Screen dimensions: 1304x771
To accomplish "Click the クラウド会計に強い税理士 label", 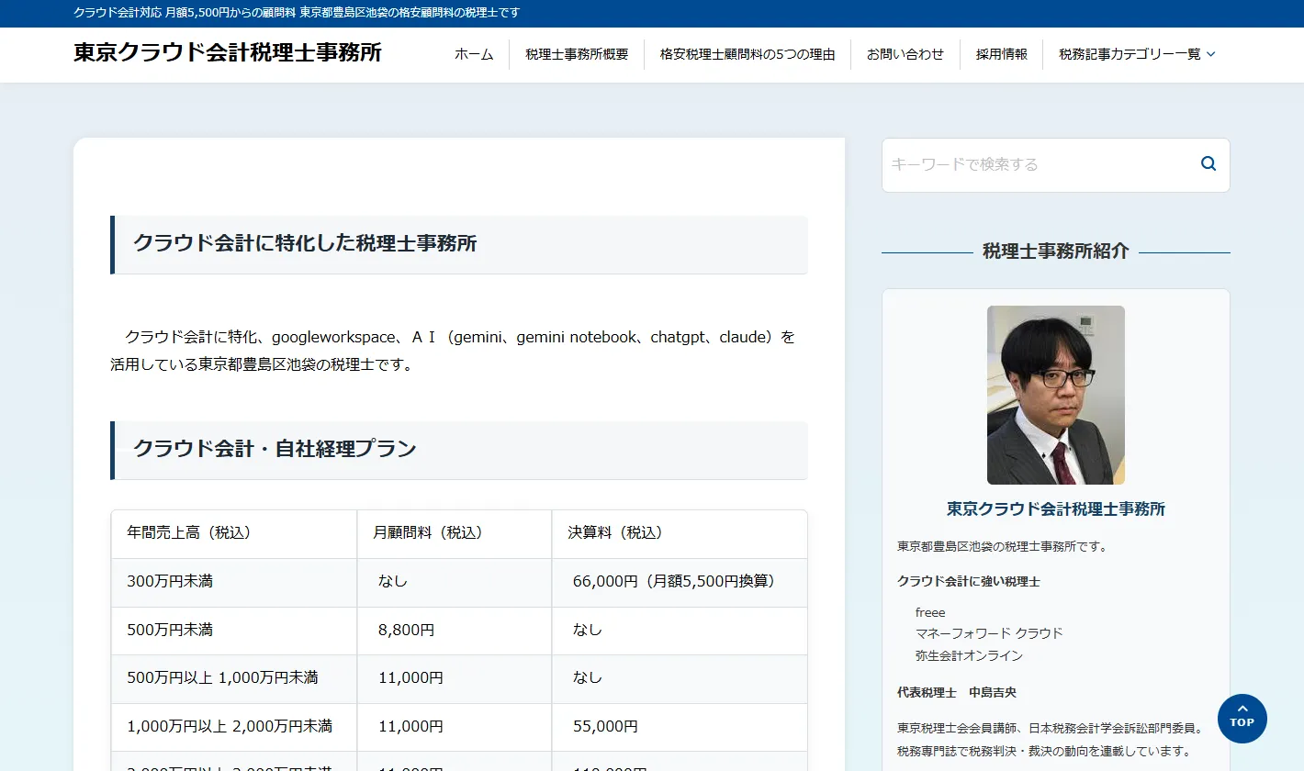I will pyautogui.click(x=969, y=581).
